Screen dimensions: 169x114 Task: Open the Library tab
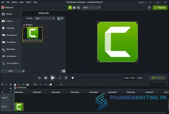(x=11, y=21)
